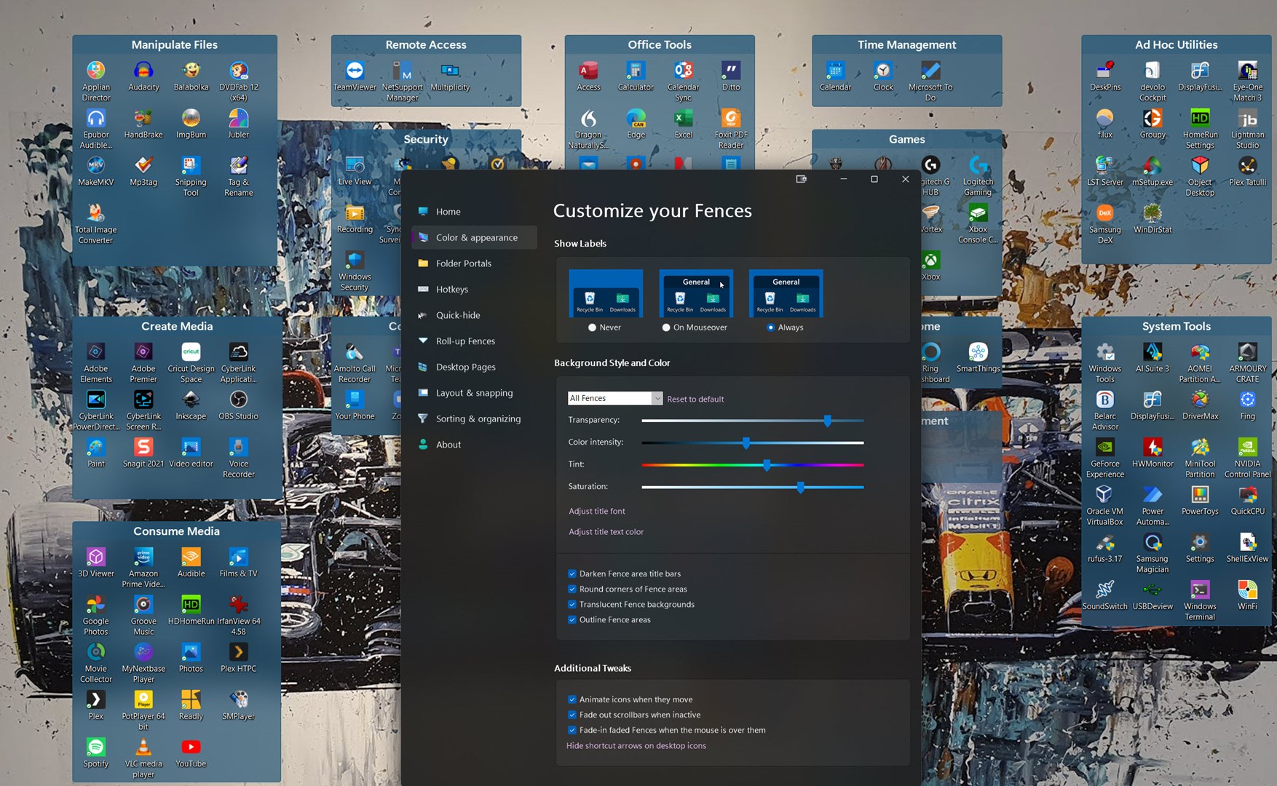Screen dimensions: 1277x786
Task: Launch SmartThings desktop icon
Action: pyautogui.click(x=978, y=357)
